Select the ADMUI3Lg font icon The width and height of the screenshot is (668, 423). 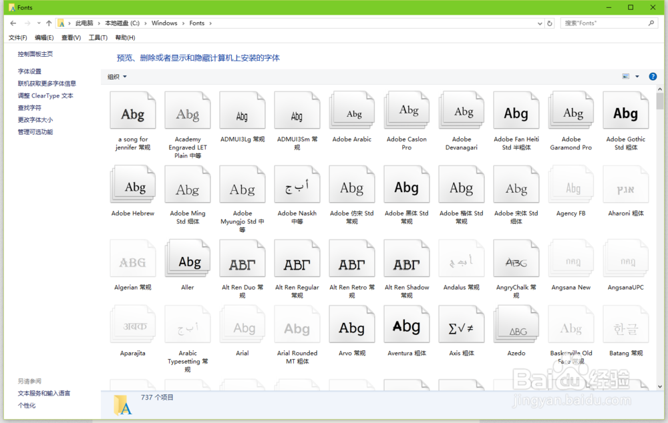click(242, 110)
